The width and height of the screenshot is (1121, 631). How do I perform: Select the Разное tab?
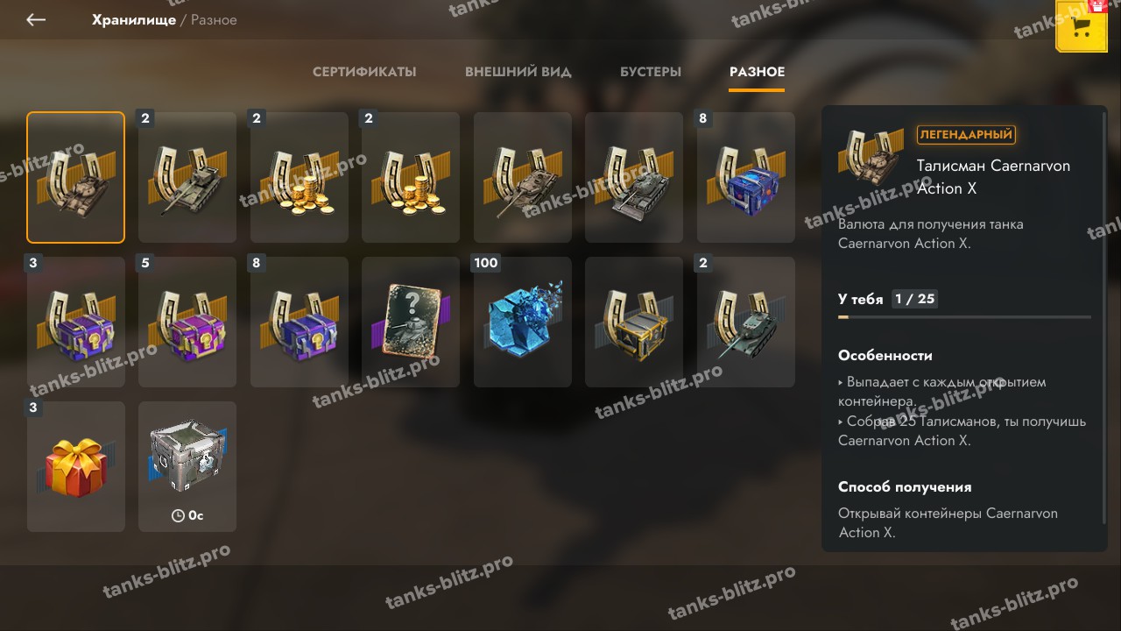(x=757, y=72)
